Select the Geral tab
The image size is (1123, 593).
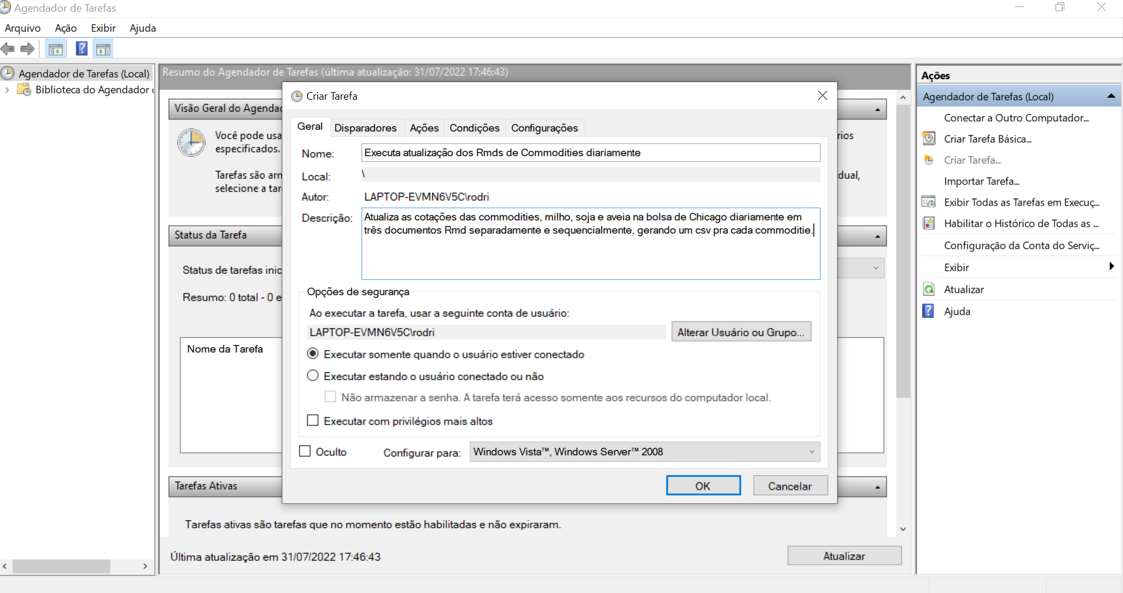coord(309,126)
